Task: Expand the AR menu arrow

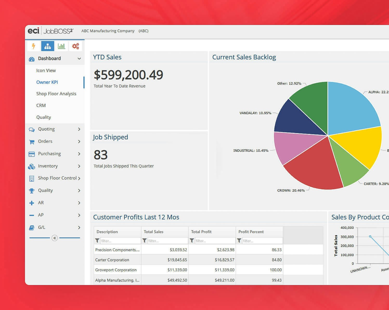Action: 79,203
